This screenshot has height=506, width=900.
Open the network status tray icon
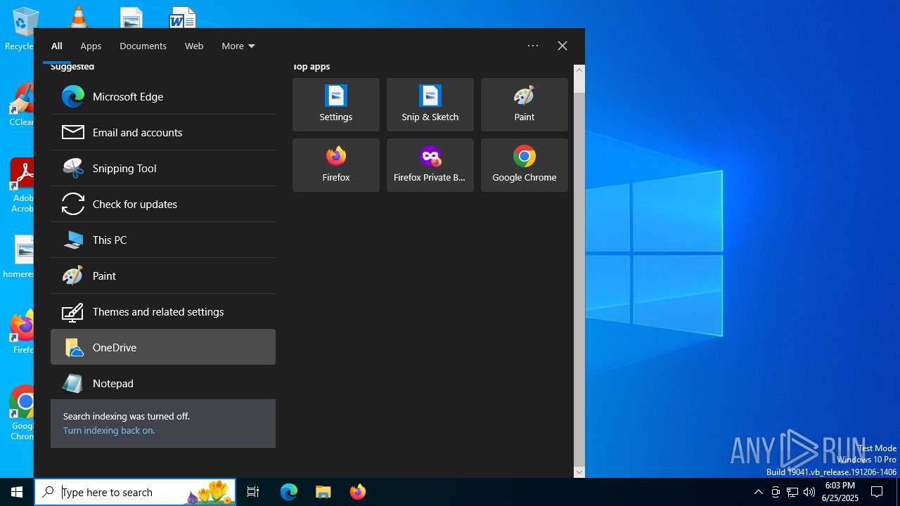(x=792, y=492)
